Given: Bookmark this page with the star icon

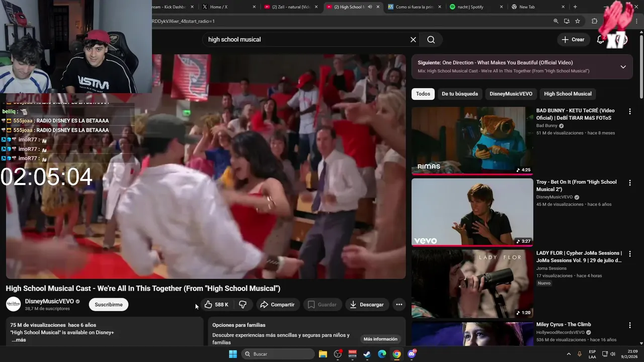Looking at the screenshot, I should (x=578, y=21).
